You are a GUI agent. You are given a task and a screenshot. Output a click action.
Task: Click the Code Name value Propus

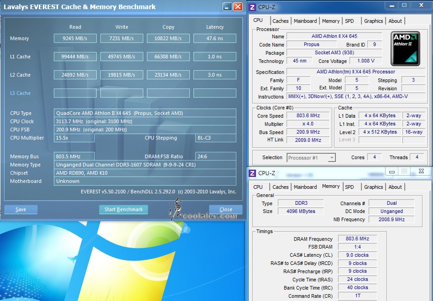[312, 44]
